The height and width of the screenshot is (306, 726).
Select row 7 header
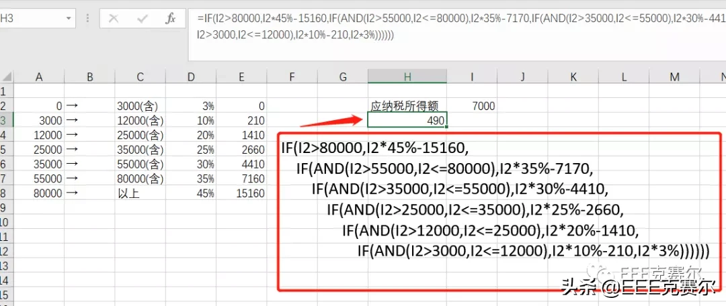pyautogui.click(x=6, y=178)
